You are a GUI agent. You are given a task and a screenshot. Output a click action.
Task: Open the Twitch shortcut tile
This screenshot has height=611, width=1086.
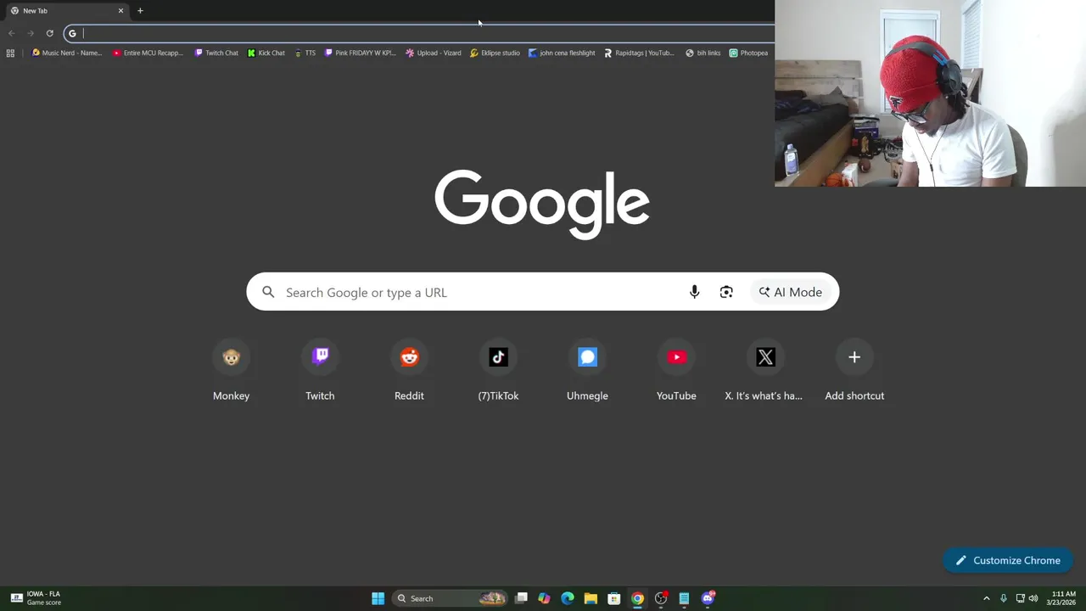coord(320,372)
